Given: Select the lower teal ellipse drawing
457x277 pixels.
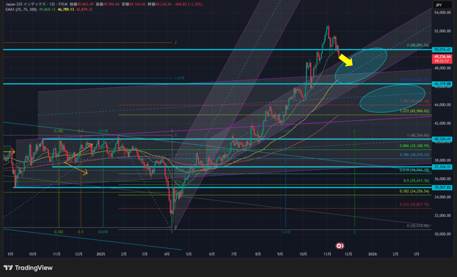Looking at the screenshot, I should pos(391,98).
